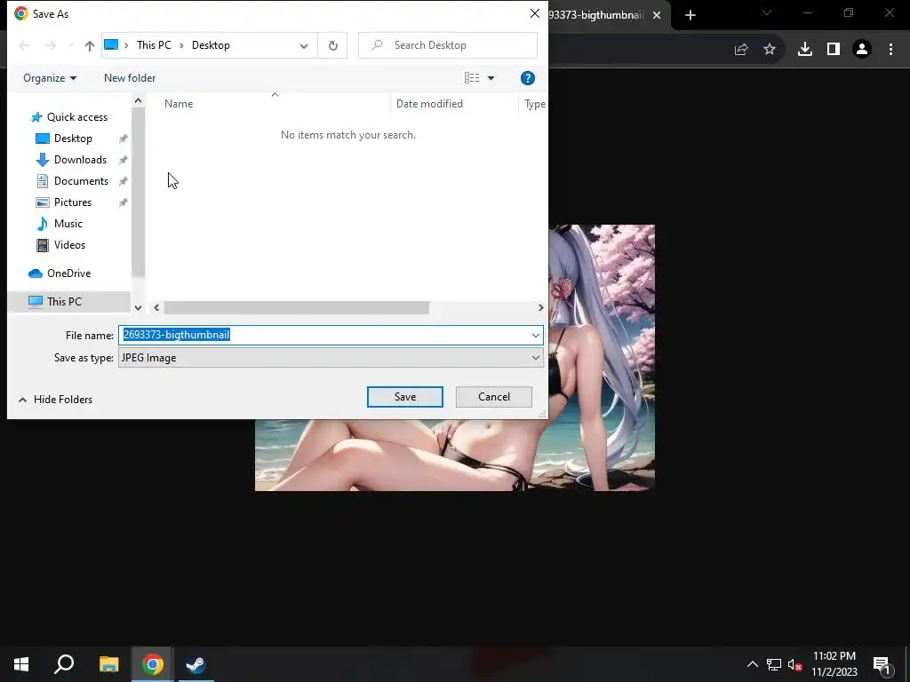Click the file list scroll right arrow
Image resolution: width=910 pixels, height=682 pixels.
click(x=540, y=308)
